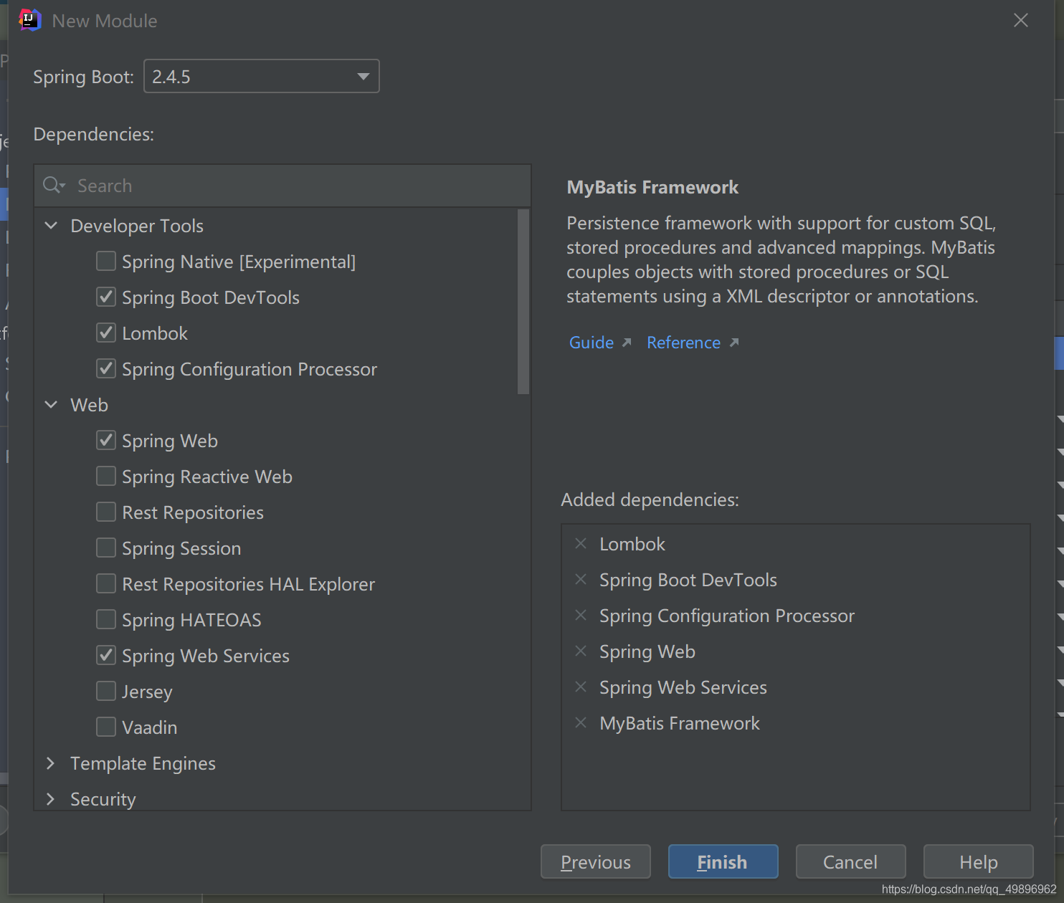Click the Cancel button
This screenshot has height=903, width=1064.
pos(850,861)
